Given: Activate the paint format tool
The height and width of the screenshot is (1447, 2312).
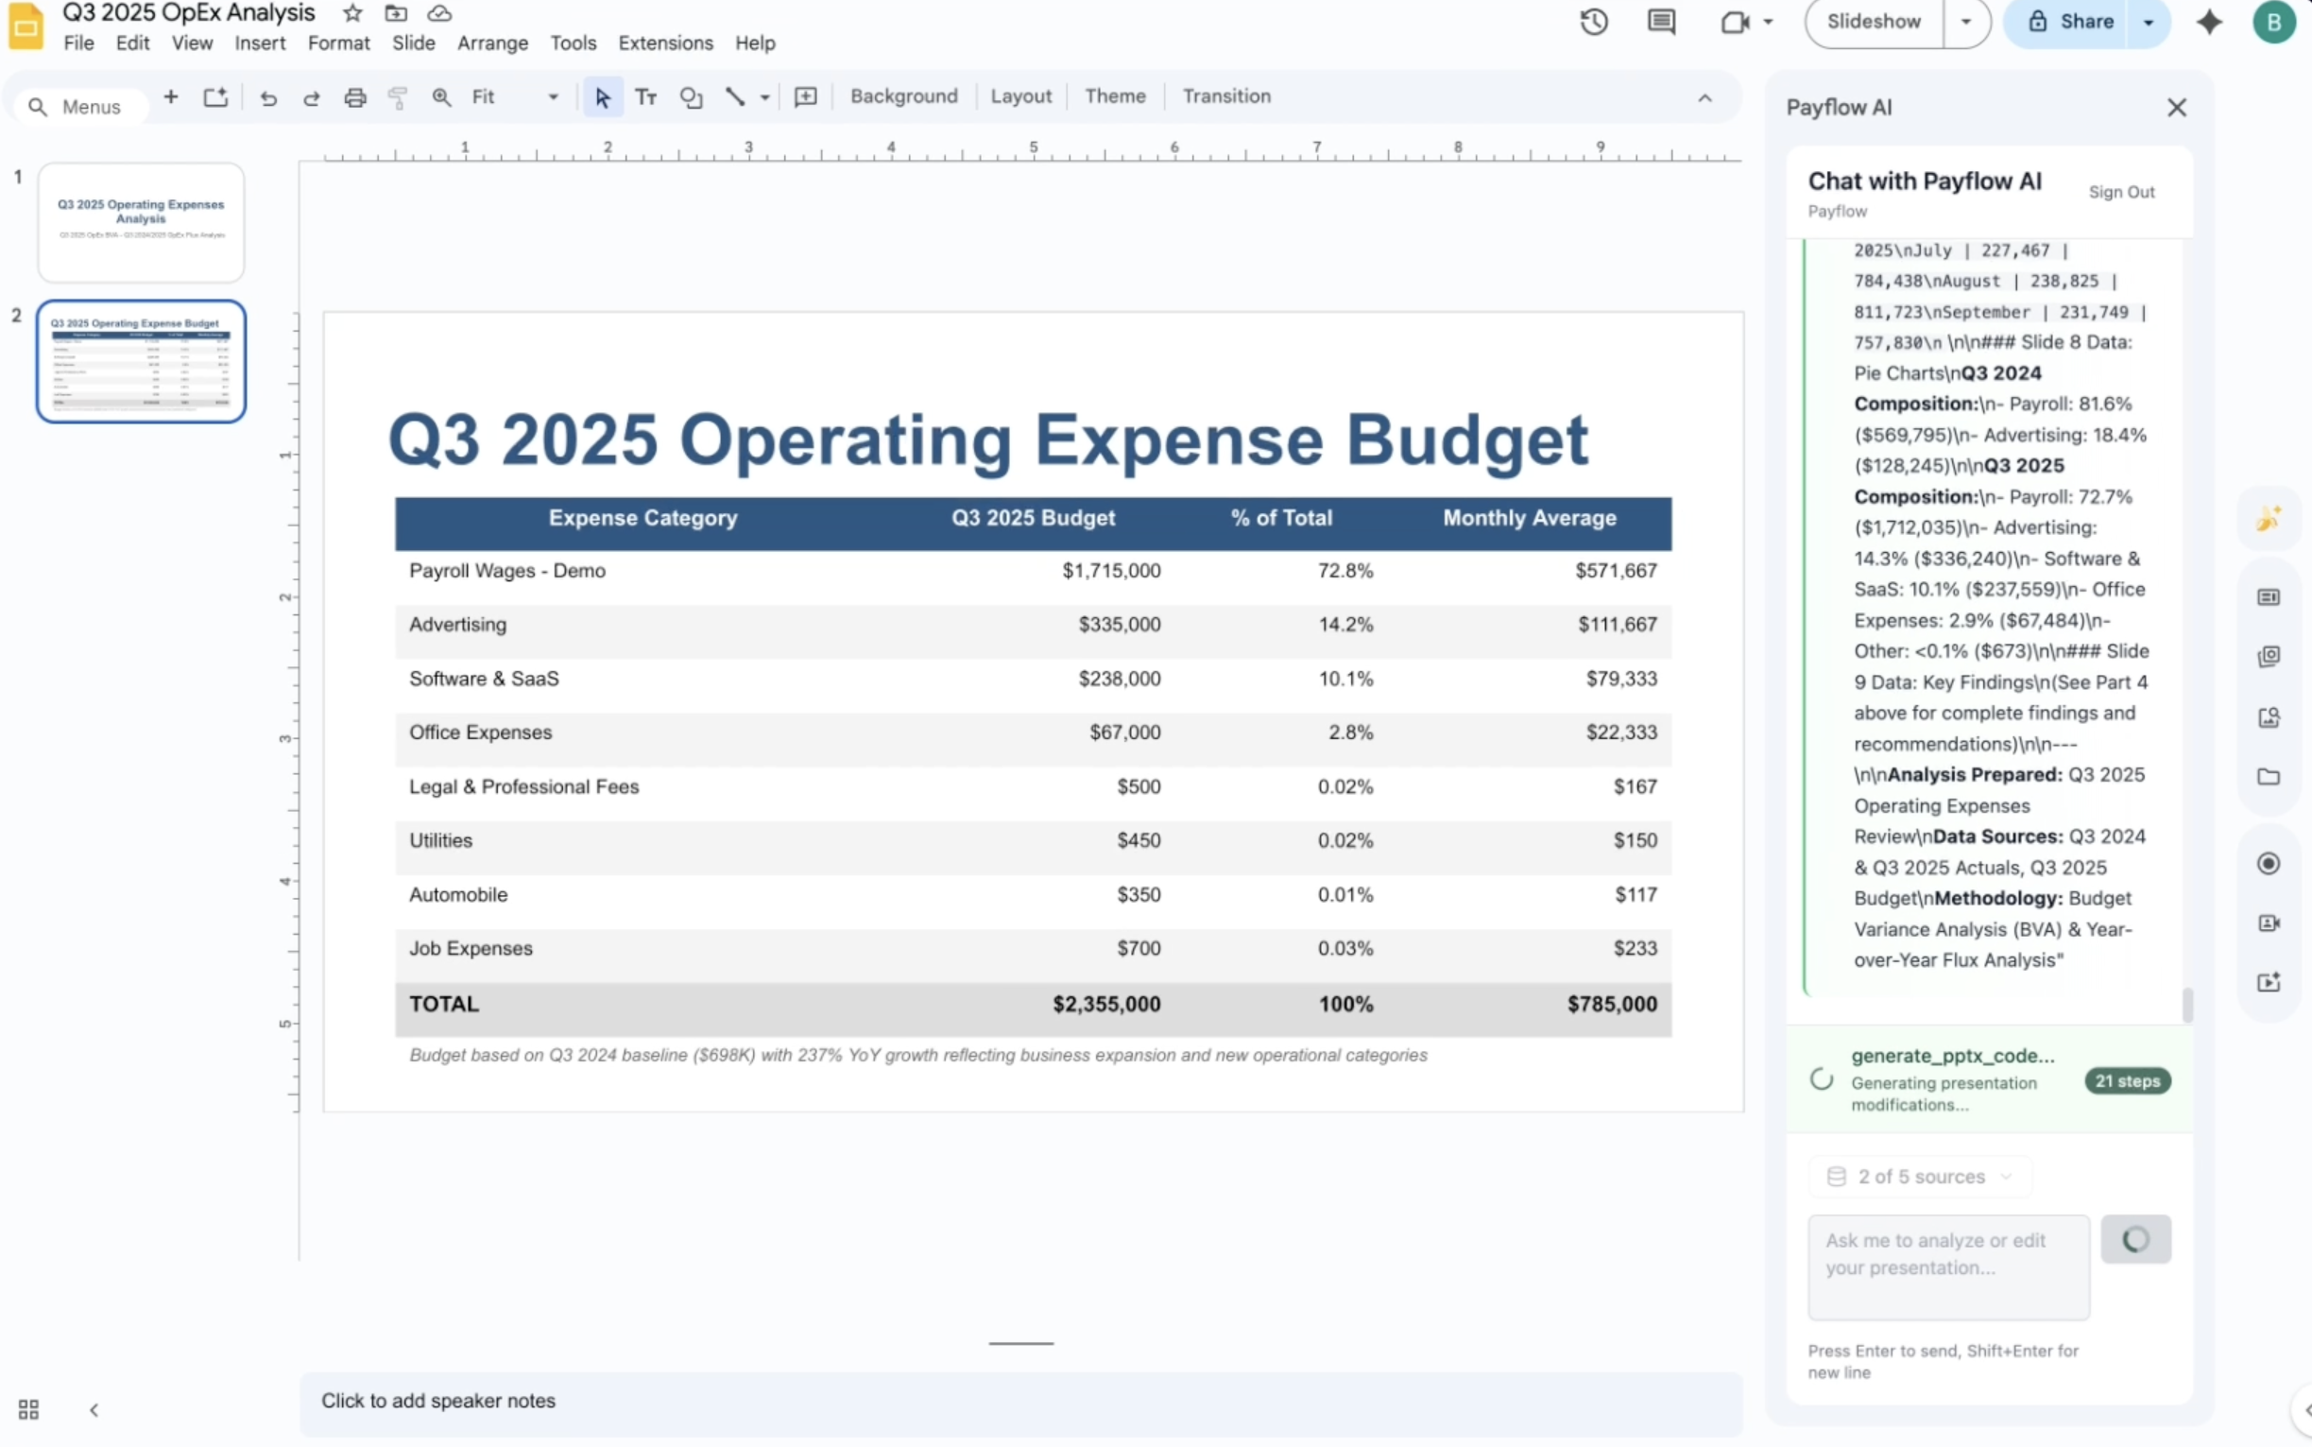Looking at the screenshot, I should tap(397, 96).
